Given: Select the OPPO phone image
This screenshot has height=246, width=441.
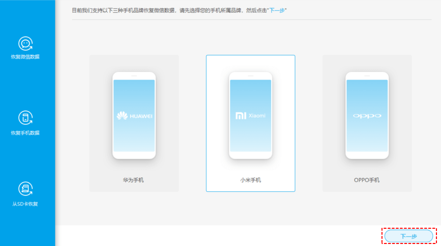Looking at the screenshot, I should pyautogui.click(x=367, y=115).
